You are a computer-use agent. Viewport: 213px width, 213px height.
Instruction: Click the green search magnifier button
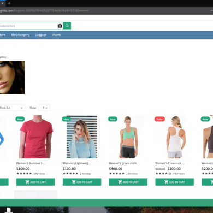coord(67,26)
